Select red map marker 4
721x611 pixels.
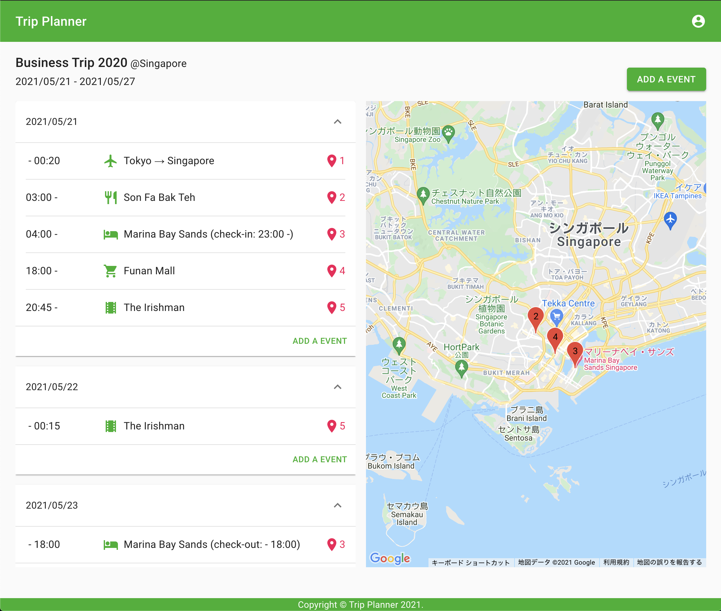click(555, 340)
